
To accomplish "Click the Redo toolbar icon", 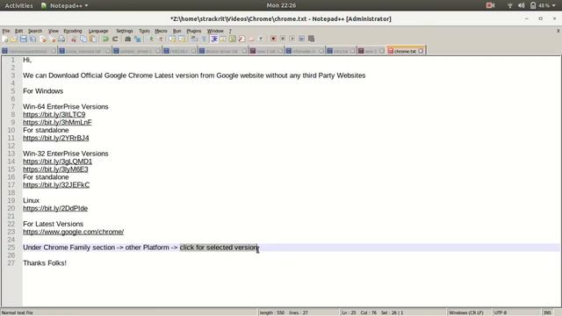I will pyautogui.click(x=115, y=39).
